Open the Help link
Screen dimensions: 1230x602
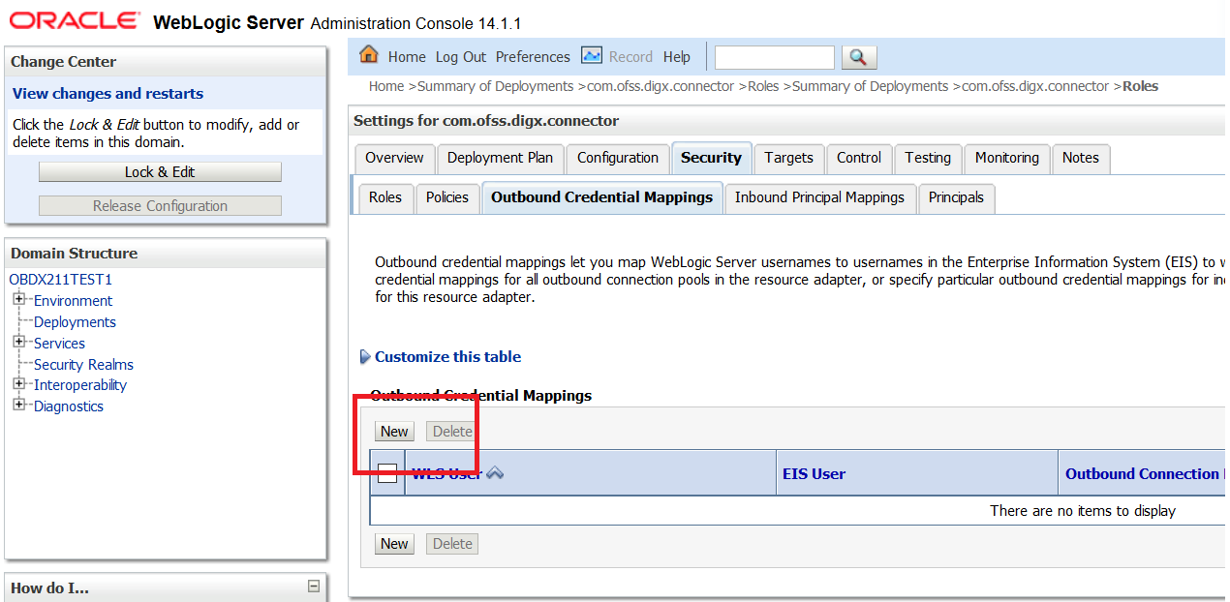pos(677,57)
